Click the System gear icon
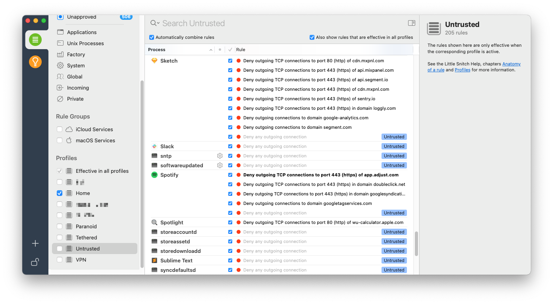553x304 pixels. (60, 65)
